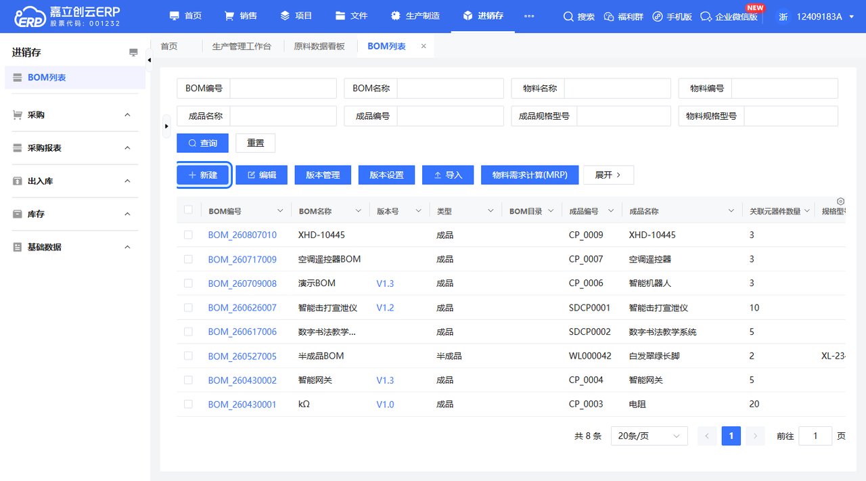Open the 类型 column dropdown arrow
The height and width of the screenshot is (481, 866).
(491, 211)
